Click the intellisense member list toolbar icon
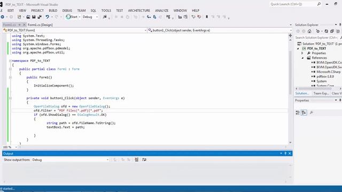The height and width of the screenshot is (192, 342). [x=168, y=17]
